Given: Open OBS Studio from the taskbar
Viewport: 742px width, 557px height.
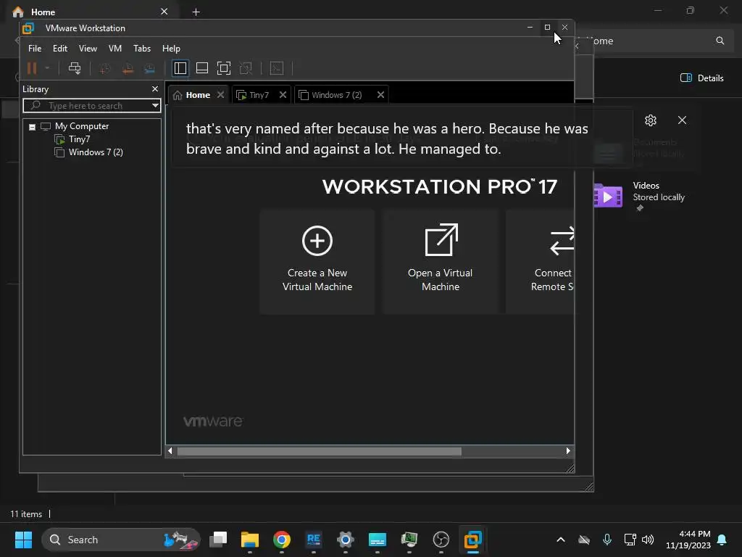Looking at the screenshot, I should coord(441,540).
